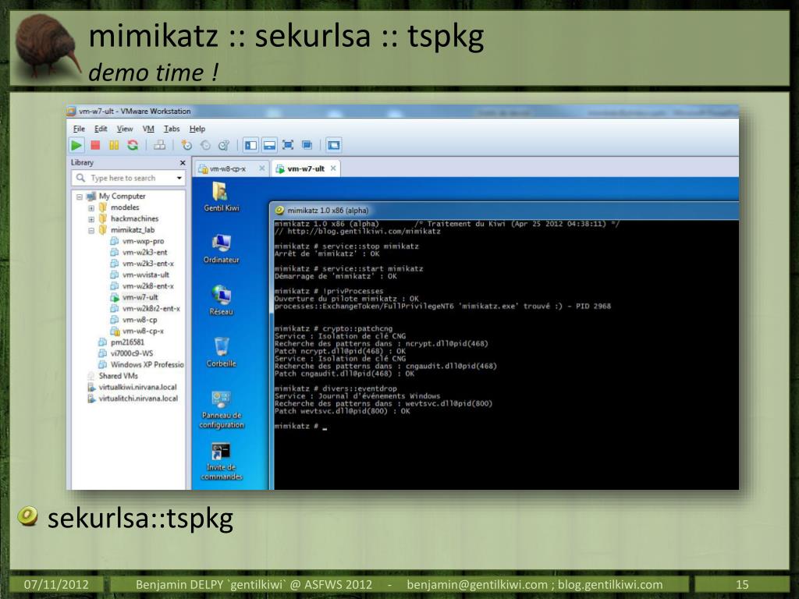Click the mimikatz console prompt line
Viewport: 799px width, 599px height.
(300, 427)
